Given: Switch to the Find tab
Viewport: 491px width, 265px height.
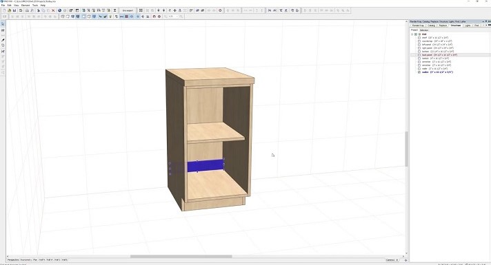Looking at the screenshot, I should coord(477,25).
